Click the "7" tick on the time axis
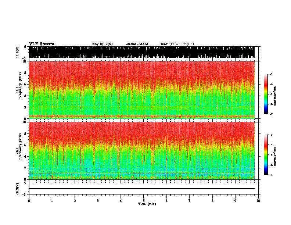Screen dimensions: 291x225 [190, 201]
